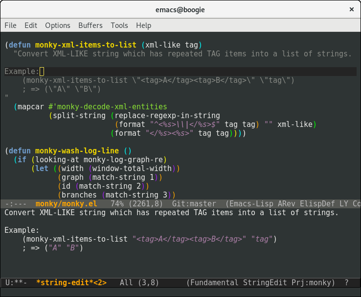Click the (xml-like tag) argument list
The image size is (361, 297).
172,45
